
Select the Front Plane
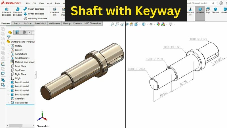[x=19, y=66]
